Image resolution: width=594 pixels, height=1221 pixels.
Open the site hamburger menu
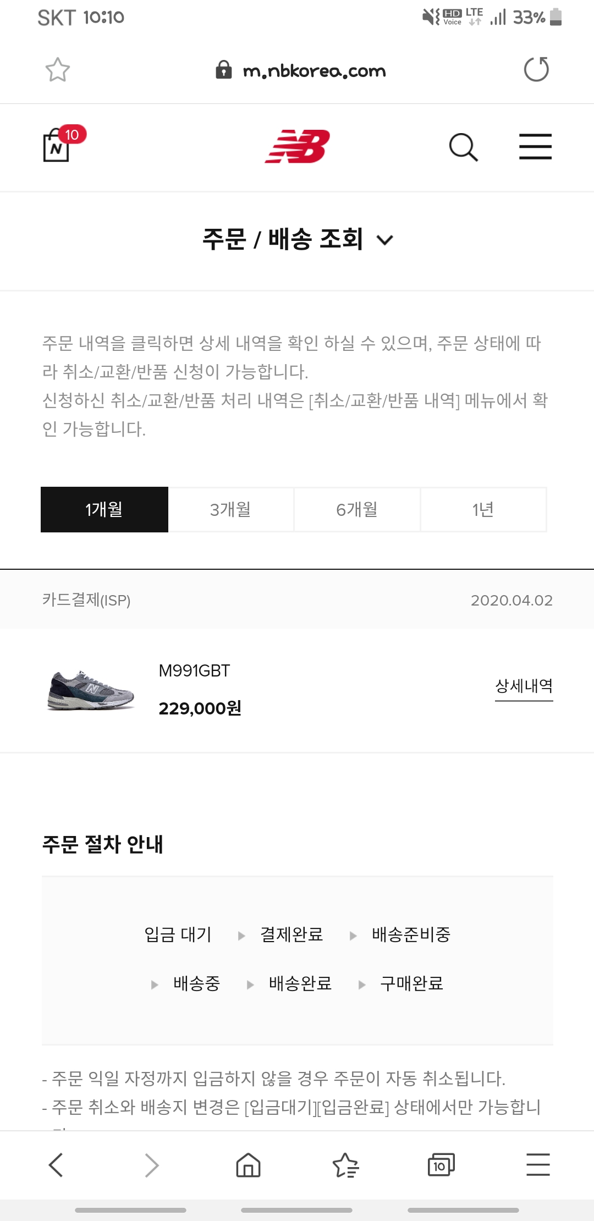(535, 147)
